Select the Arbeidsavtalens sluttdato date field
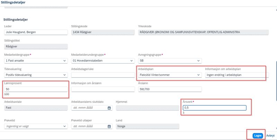This screenshot has height=140, width=277. (92, 108)
